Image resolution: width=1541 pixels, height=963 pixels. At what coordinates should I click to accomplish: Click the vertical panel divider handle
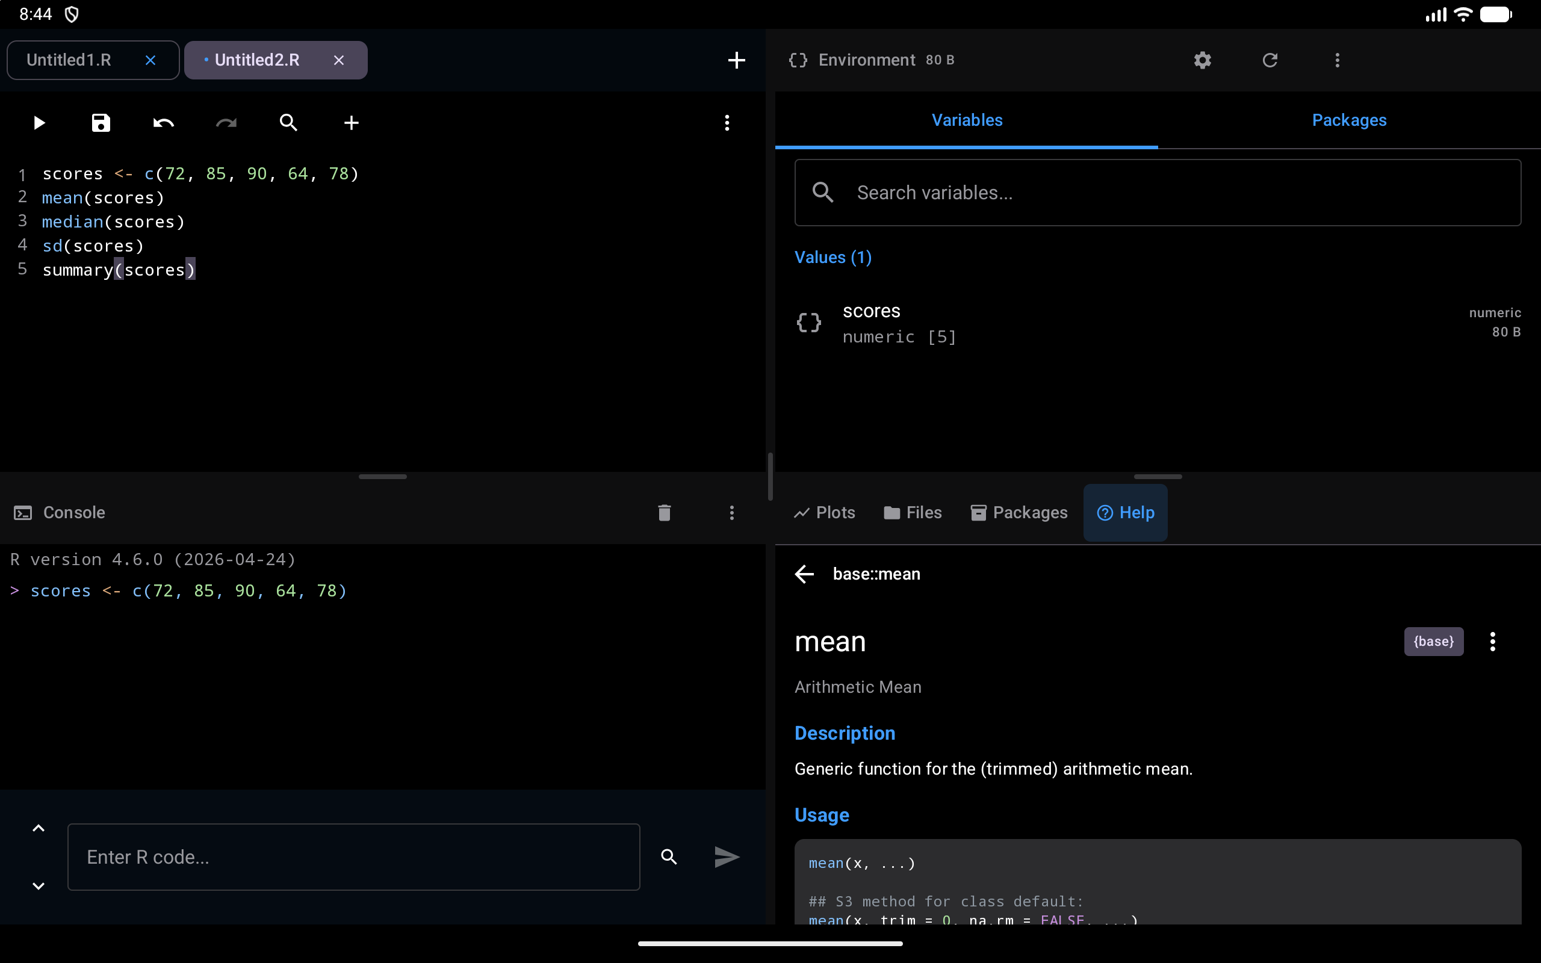[x=770, y=477]
